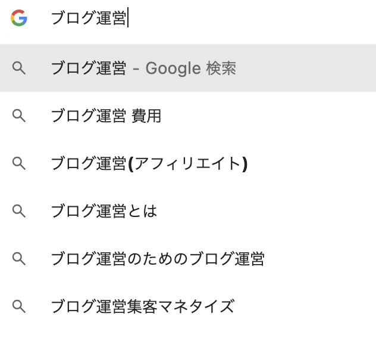376x341 pixels.
Task: Click search icon next to ブログ運営のためのブログ運営
Action: coord(19,259)
